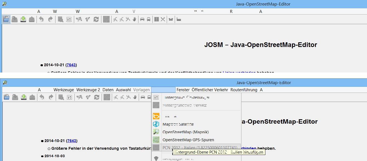Click the Open file icon in upper window
Screen dimensions: 367x161
click(x=6, y=19)
